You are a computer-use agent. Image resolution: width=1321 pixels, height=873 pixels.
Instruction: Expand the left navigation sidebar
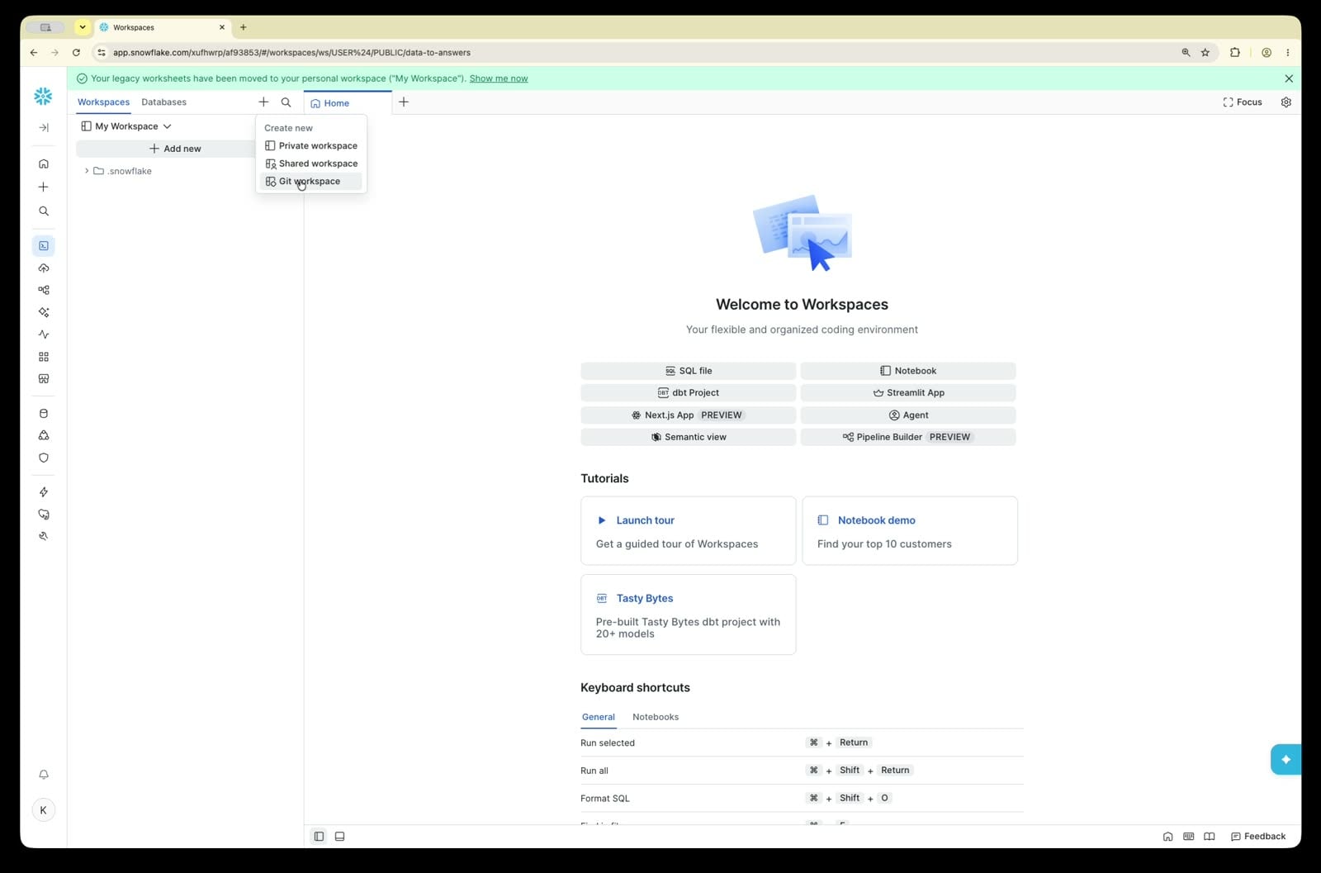(x=44, y=127)
